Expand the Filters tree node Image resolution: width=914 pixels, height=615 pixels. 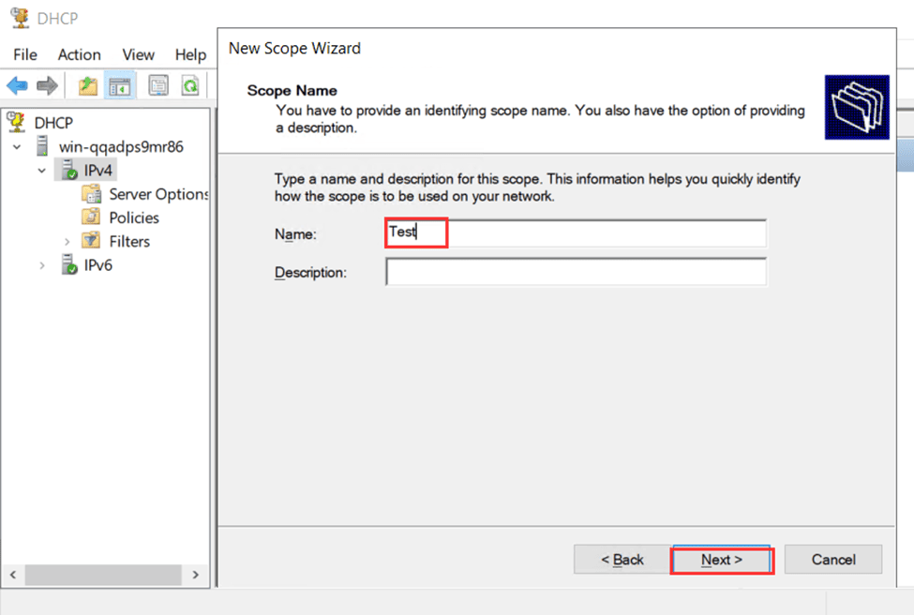pos(65,241)
